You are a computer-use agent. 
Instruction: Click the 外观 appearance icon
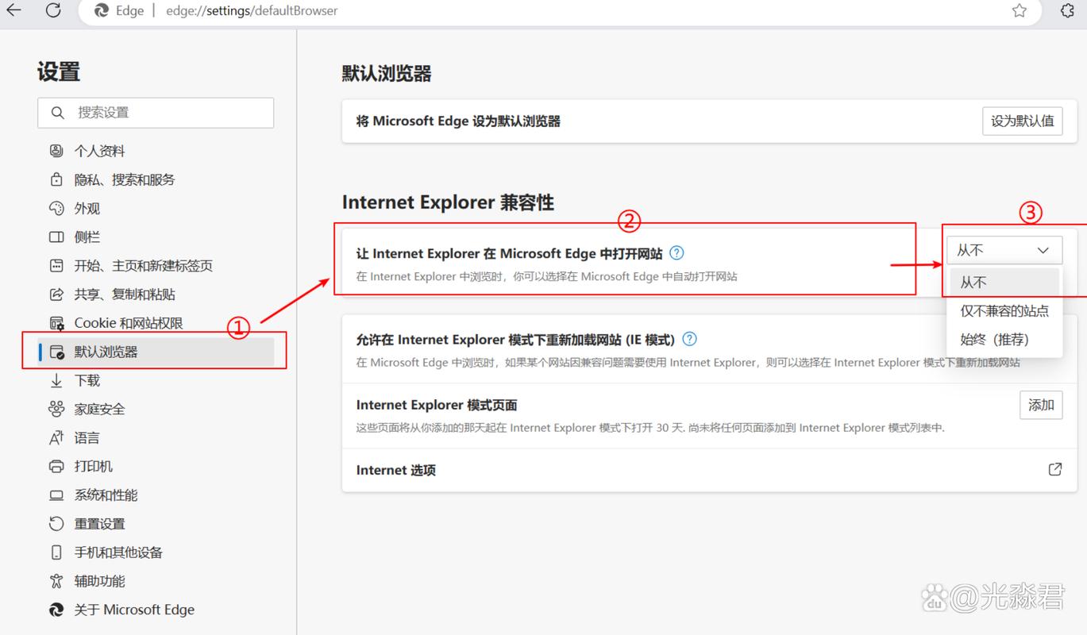(x=56, y=208)
